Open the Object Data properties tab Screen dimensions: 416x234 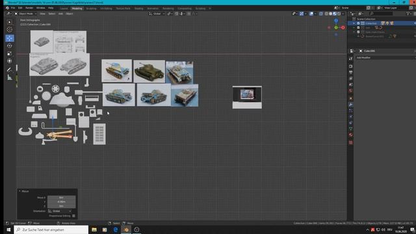[x=351, y=129]
